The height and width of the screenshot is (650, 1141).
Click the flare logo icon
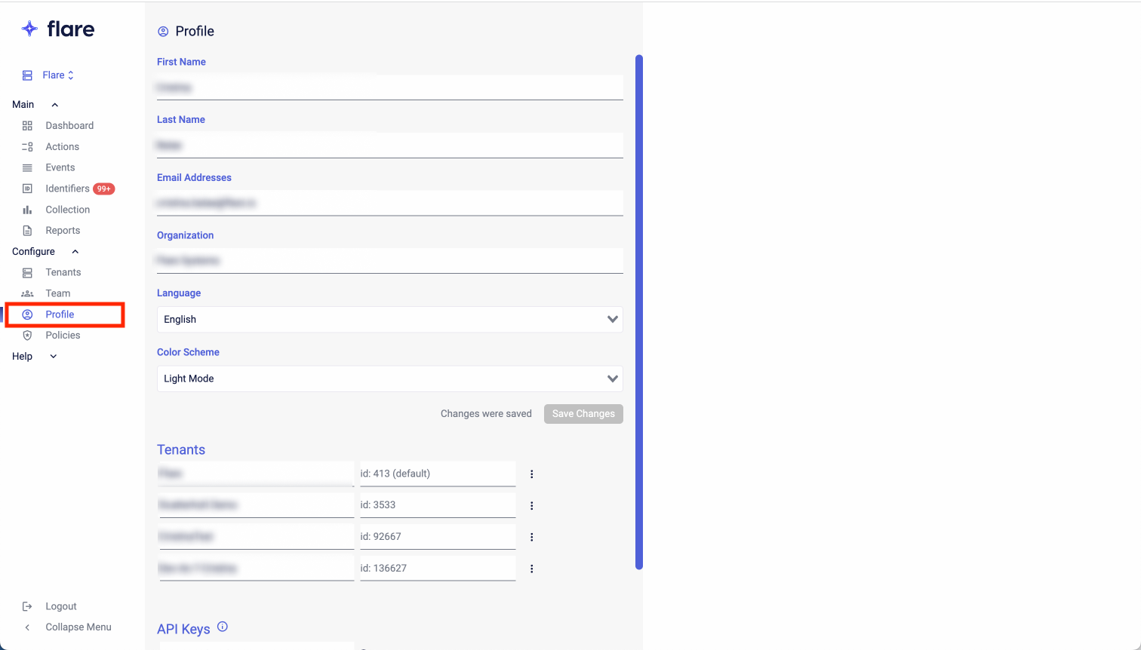point(29,29)
